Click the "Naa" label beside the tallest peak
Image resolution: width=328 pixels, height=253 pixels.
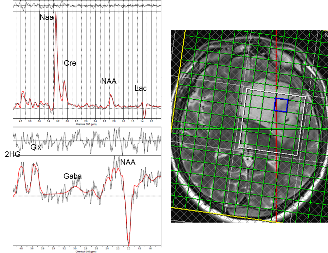click(x=46, y=17)
